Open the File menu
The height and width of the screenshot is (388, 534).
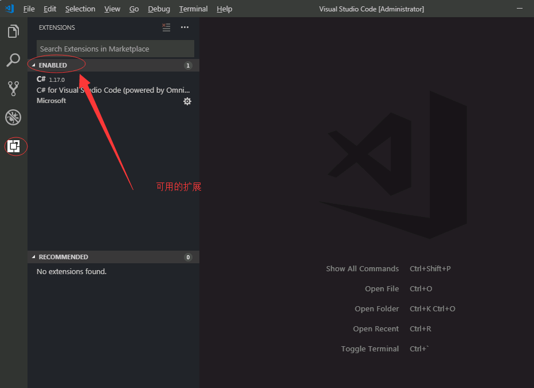coord(29,9)
